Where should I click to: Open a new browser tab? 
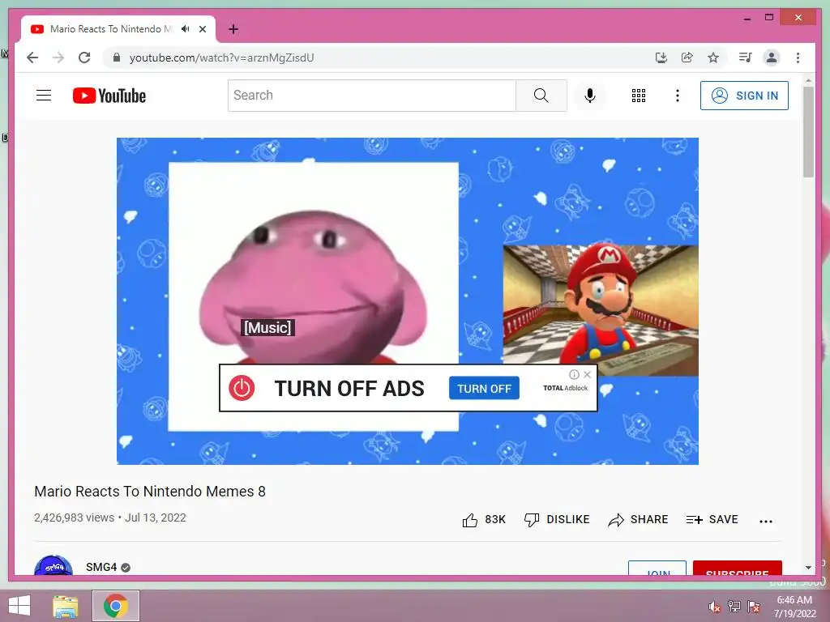(x=233, y=29)
